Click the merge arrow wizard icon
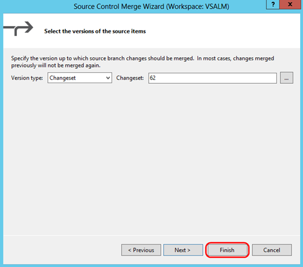The image size is (303, 267). 19,28
